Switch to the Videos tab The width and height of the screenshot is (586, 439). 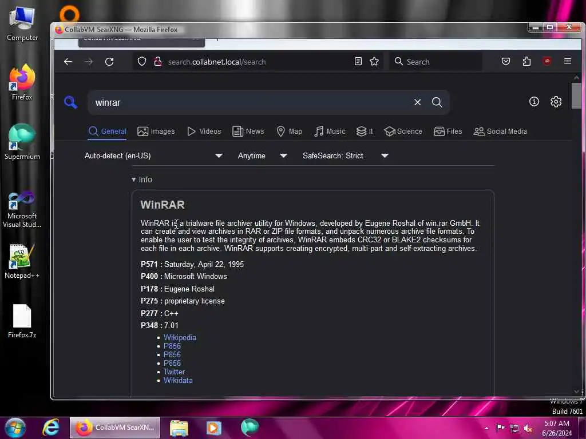coord(204,131)
